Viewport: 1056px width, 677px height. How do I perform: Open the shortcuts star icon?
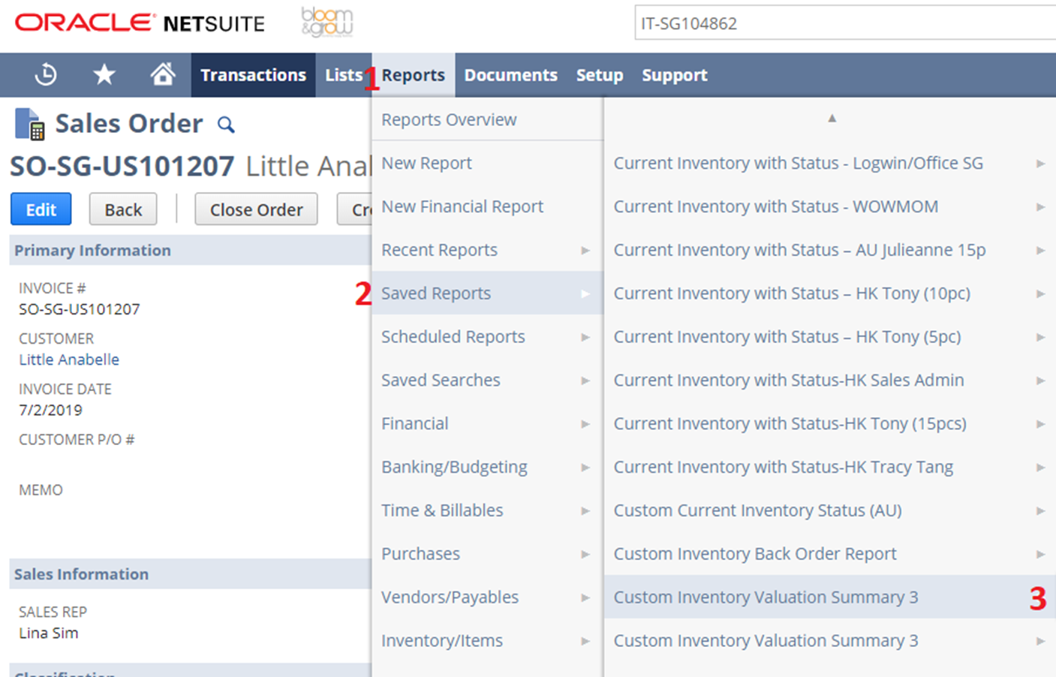pyautogui.click(x=104, y=74)
